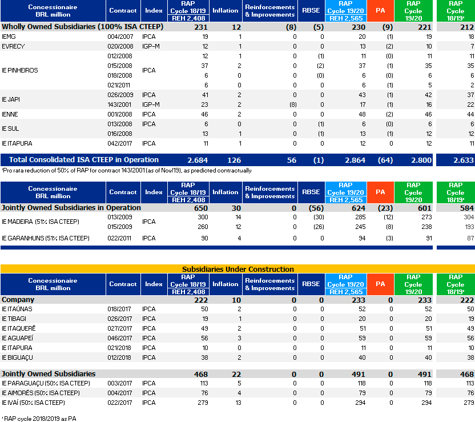Select contract number 012/2018
Viewport: 475px width, 422px height.
pyautogui.click(x=119, y=357)
